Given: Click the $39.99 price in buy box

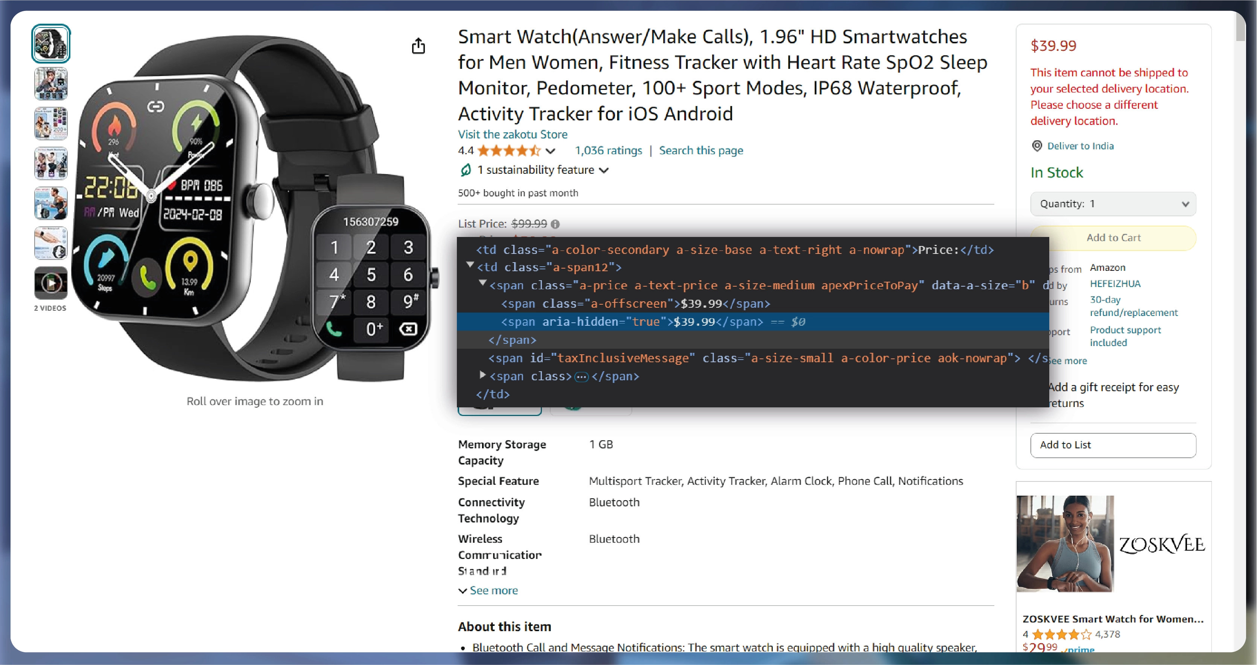Looking at the screenshot, I should coord(1053,46).
